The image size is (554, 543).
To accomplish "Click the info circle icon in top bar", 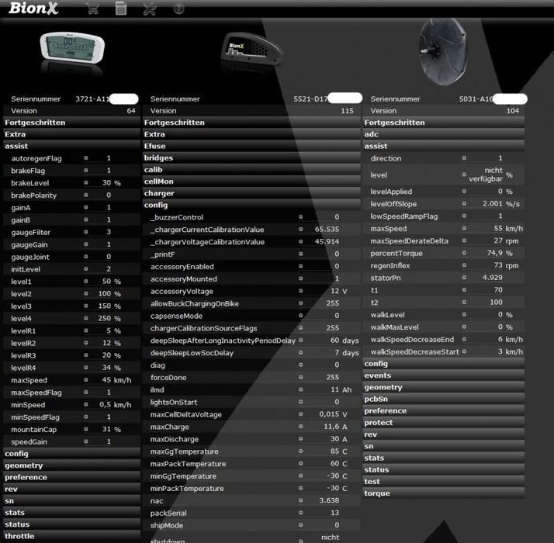I will [x=178, y=9].
